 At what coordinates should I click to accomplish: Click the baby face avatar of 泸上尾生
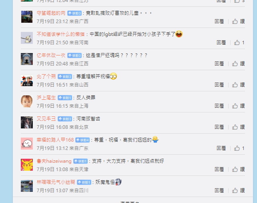pos(27,101)
